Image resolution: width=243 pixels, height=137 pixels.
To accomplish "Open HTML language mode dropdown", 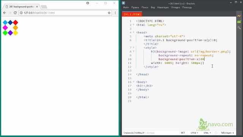I will pyautogui.click(x=207, y=133).
